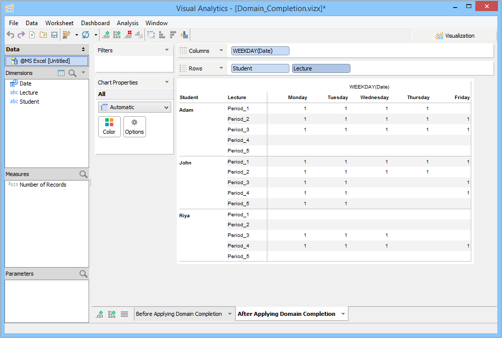Click the Undo arrow in toolbar
The image size is (502, 338).
point(10,35)
